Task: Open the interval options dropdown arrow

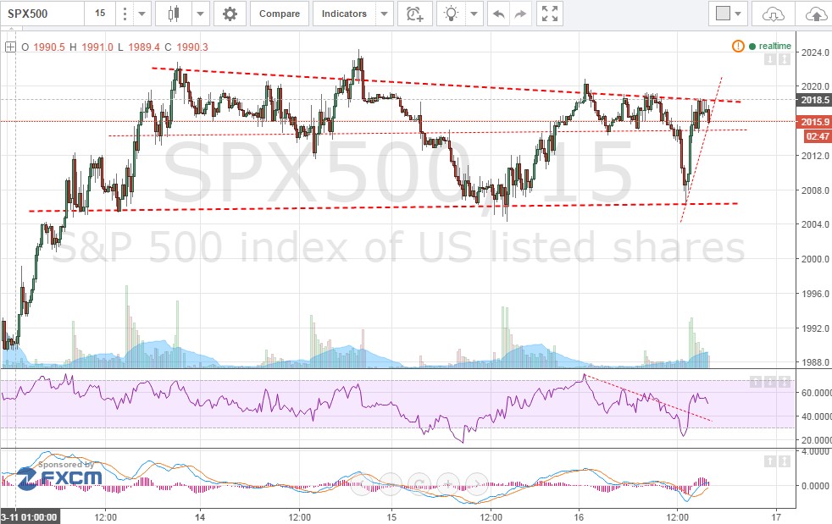Action: click(x=141, y=14)
